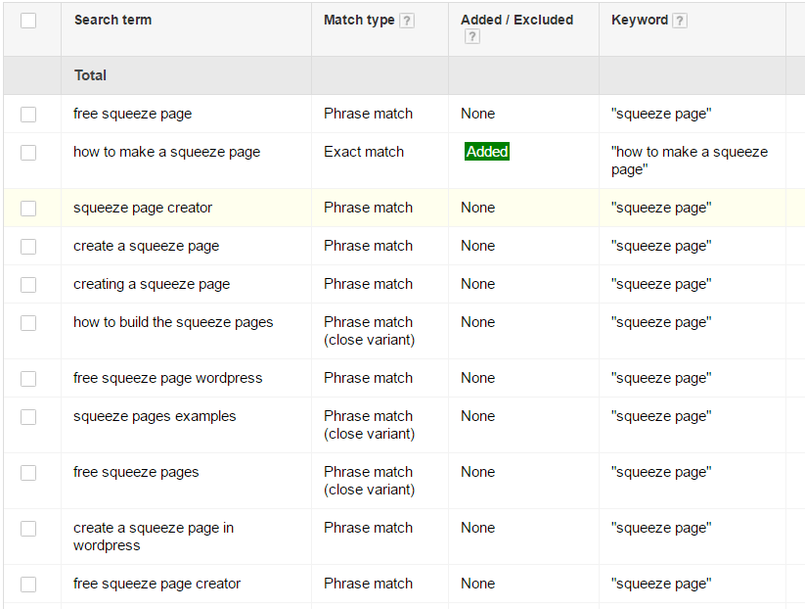Sort by Match type column header
The width and height of the screenshot is (805, 609).
tap(359, 20)
